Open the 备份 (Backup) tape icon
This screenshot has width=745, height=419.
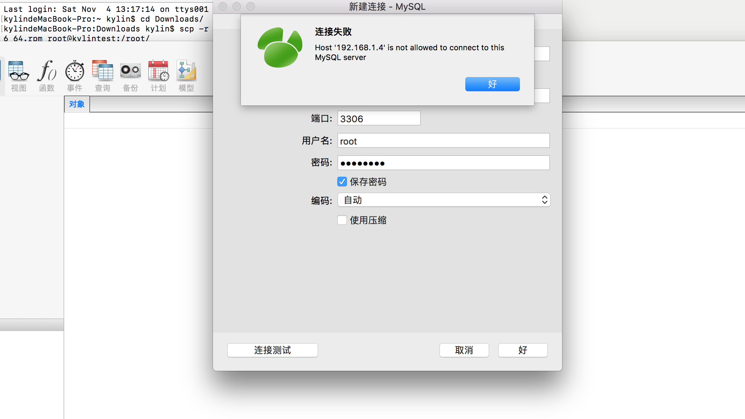point(131,75)
